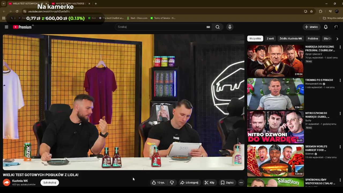The width and height of the screenshot is (343, 193).
Task: Open more actions menu under the video
Action: 241,183
